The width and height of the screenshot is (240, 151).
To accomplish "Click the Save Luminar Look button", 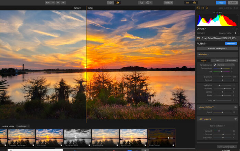I will pos(227,147).
